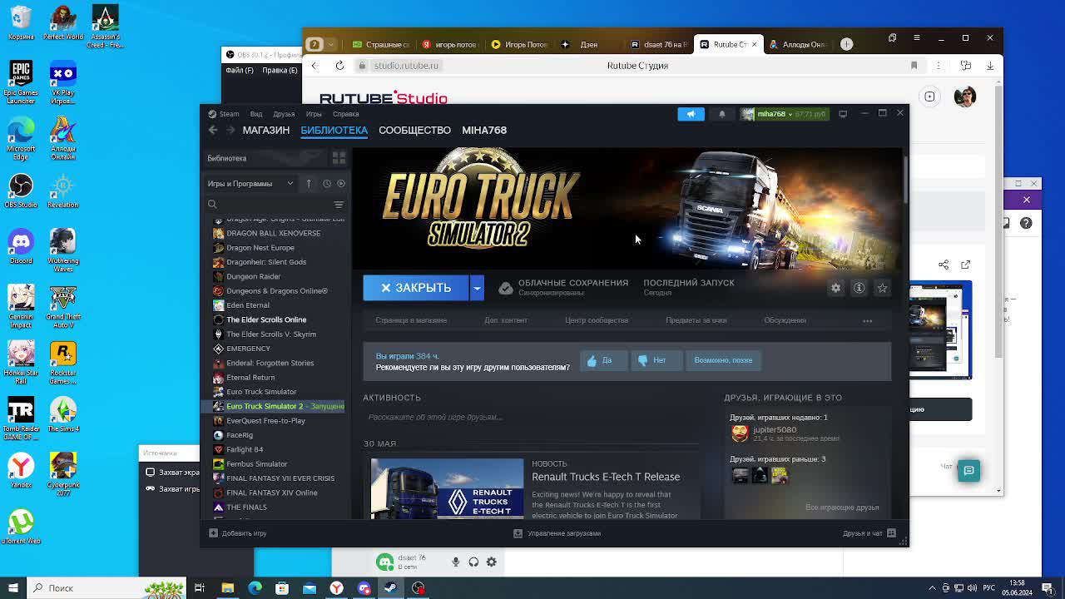Show game info icon next to gear
Image resolution: width=1065 pixels, height=599 pixels.
tap(859, 288)
